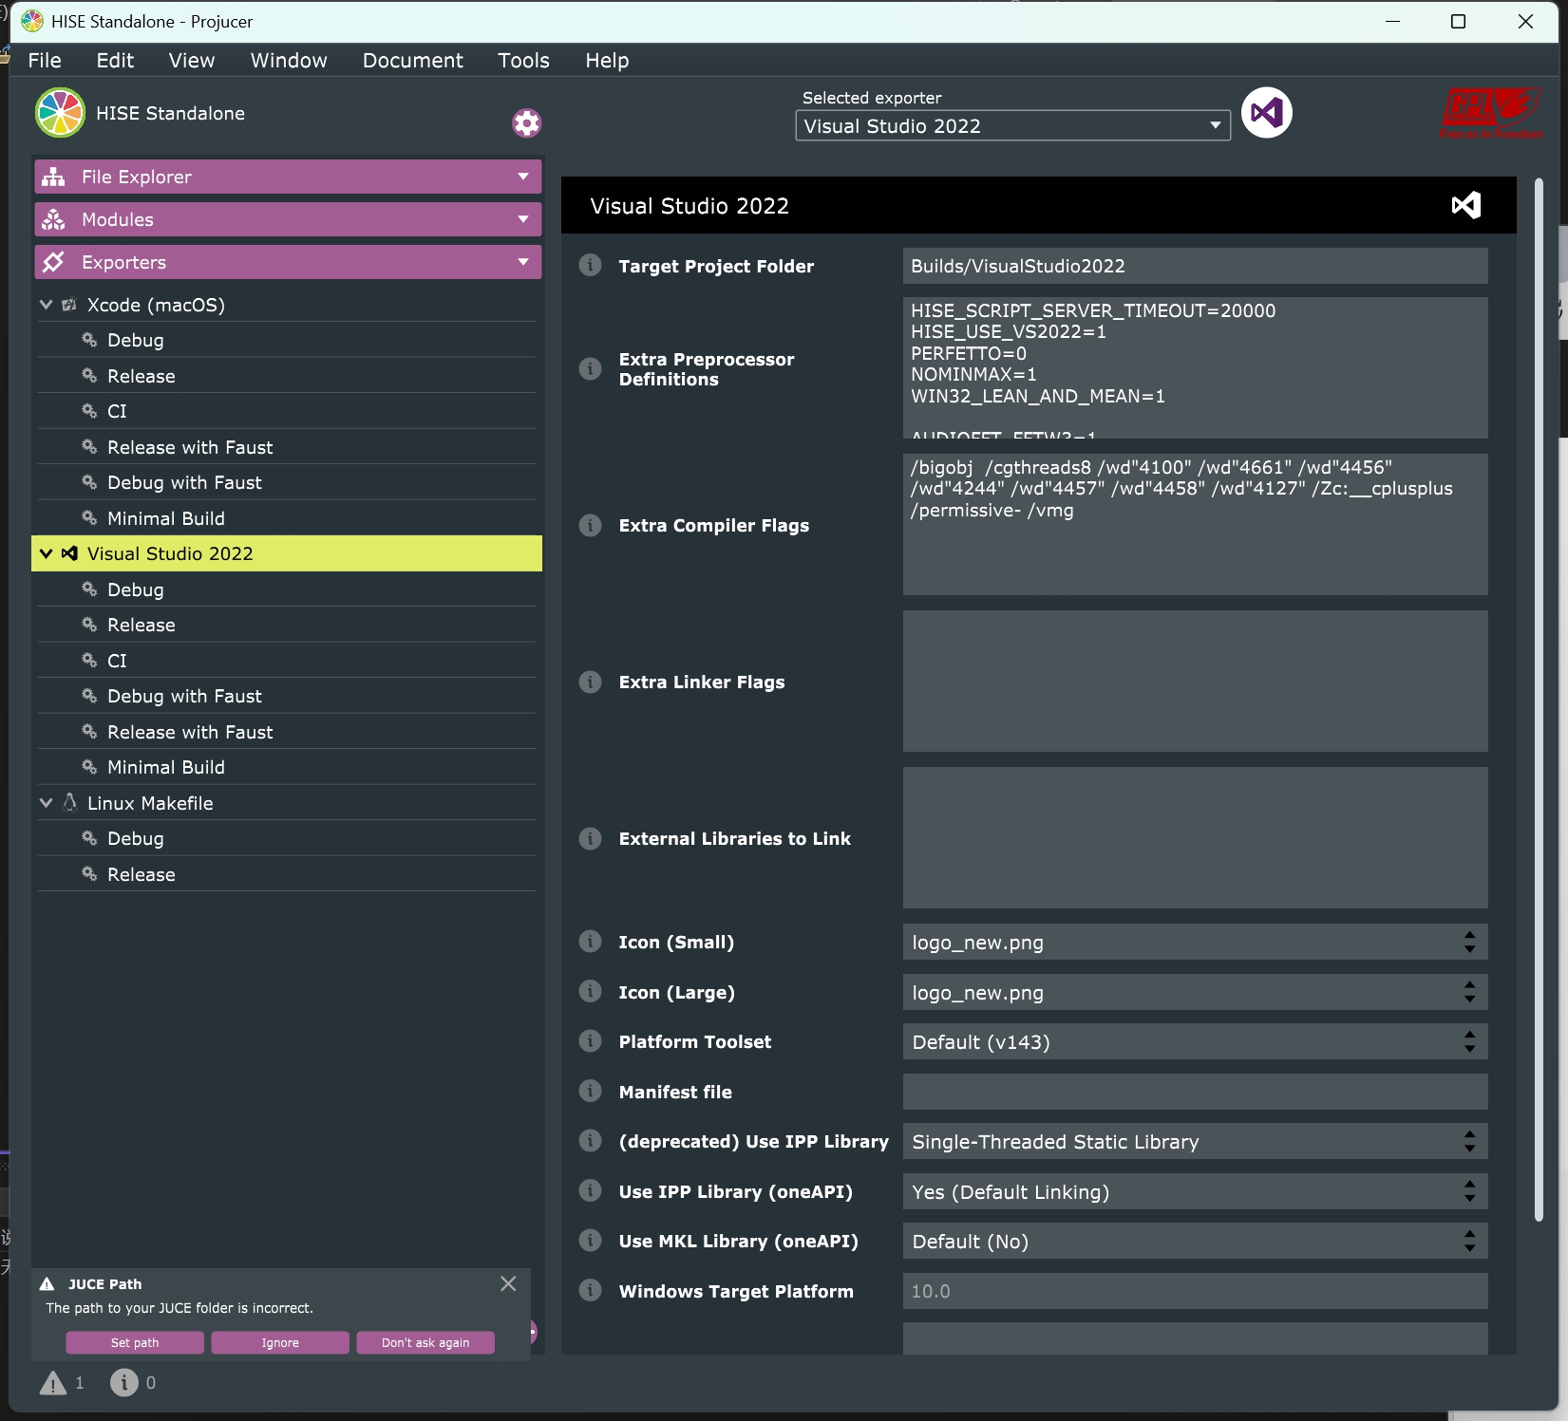Select Xcode Release with Faust configuration
Image resolution: width=1568 pixels, height=1421 pixels.
click(287, 447)
